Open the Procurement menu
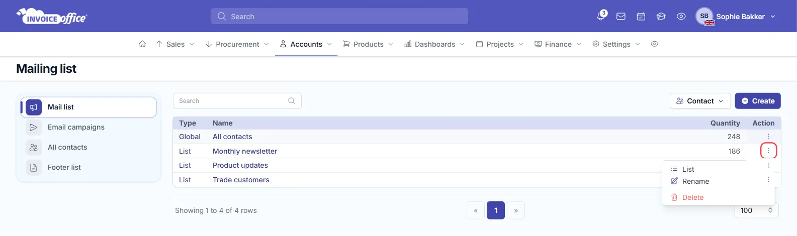The height and width of the screenshot is (236, 797). (x=237, y=44)
